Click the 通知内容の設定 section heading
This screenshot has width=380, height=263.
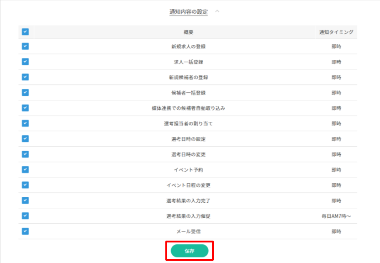[x=188, y=12]
